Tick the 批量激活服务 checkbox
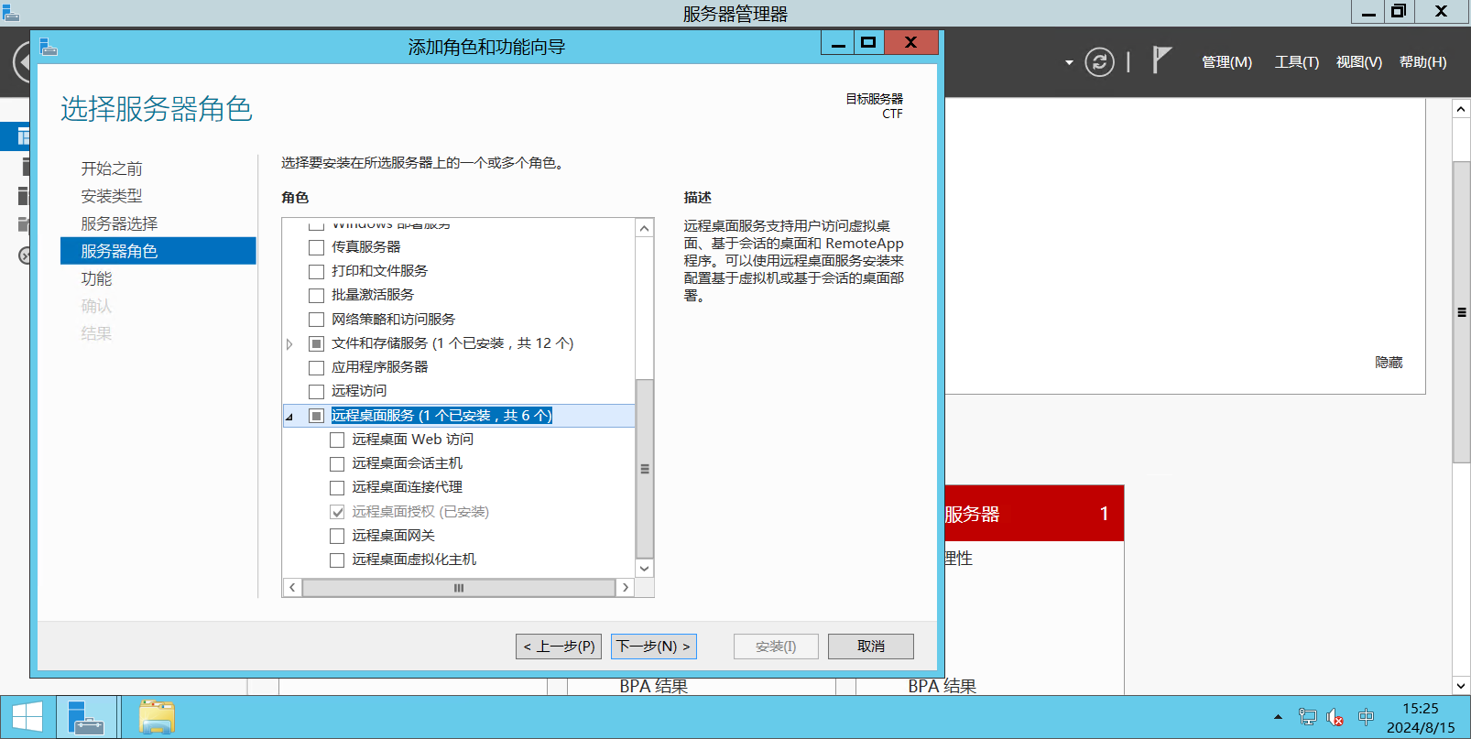Viewport: 1471px width, 739px height. click(317, 295)
